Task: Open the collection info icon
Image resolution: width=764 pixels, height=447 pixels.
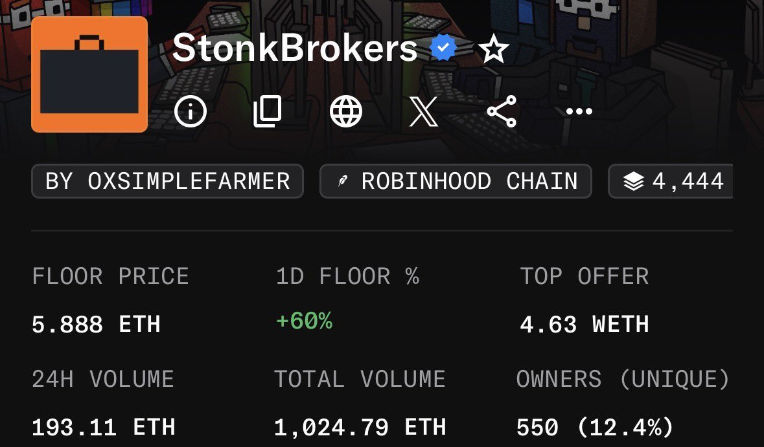Action: (x=191, y=111)
